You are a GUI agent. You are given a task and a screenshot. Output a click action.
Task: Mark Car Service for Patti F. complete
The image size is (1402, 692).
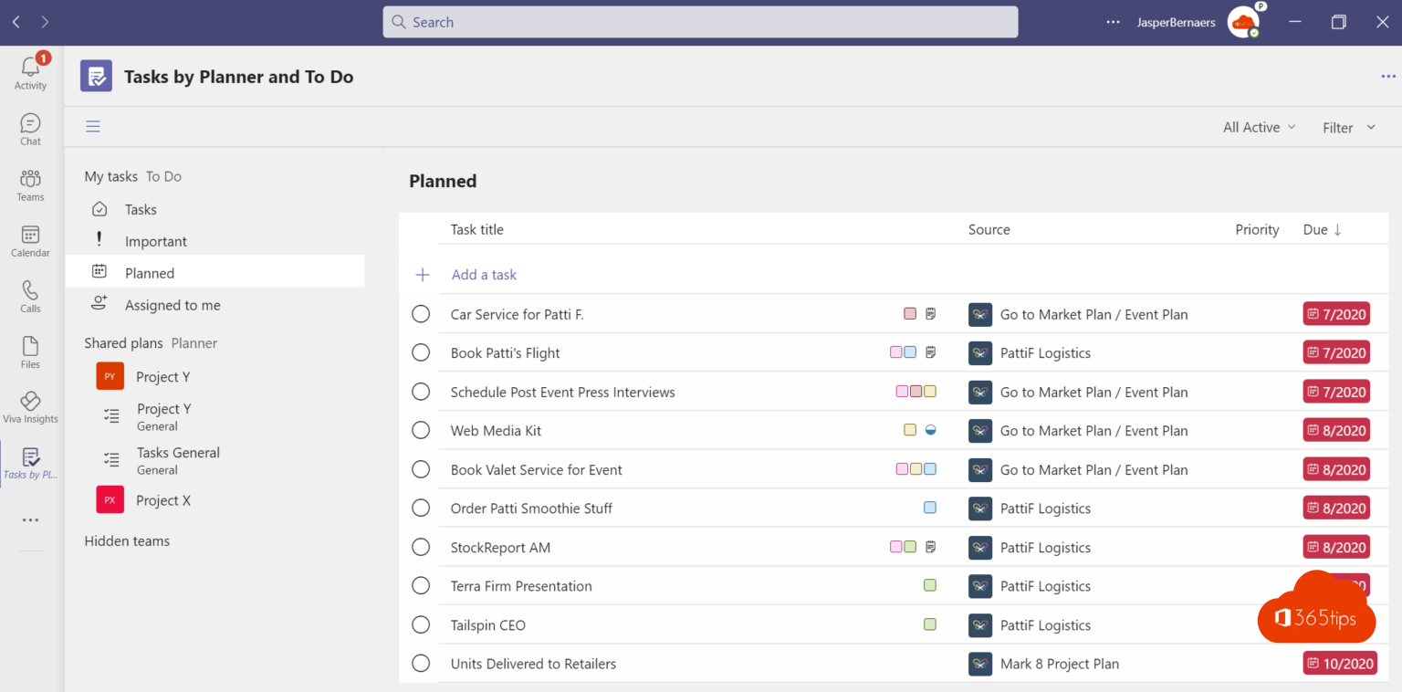(421, 313)
